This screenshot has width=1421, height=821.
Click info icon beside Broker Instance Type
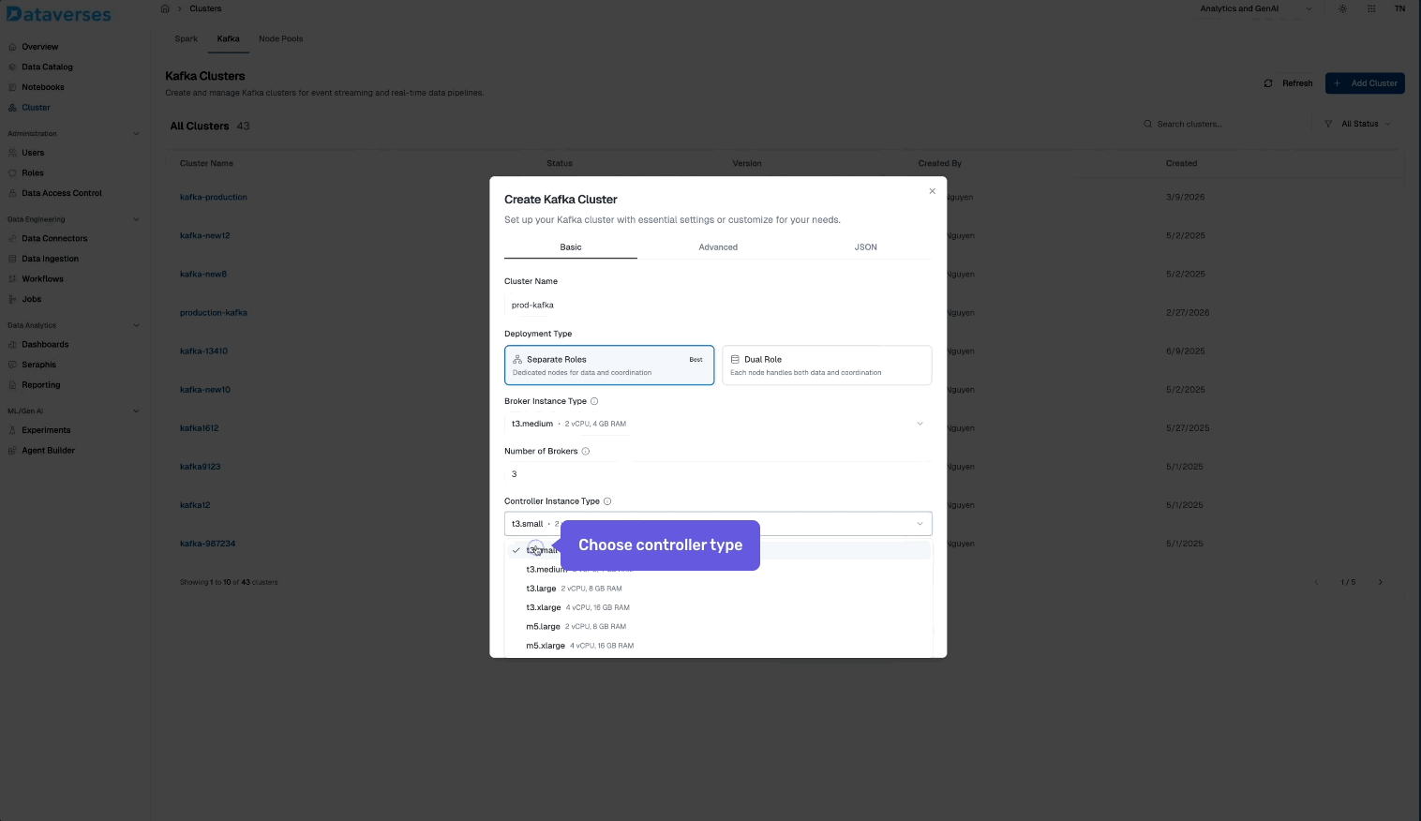click(594, 401)
